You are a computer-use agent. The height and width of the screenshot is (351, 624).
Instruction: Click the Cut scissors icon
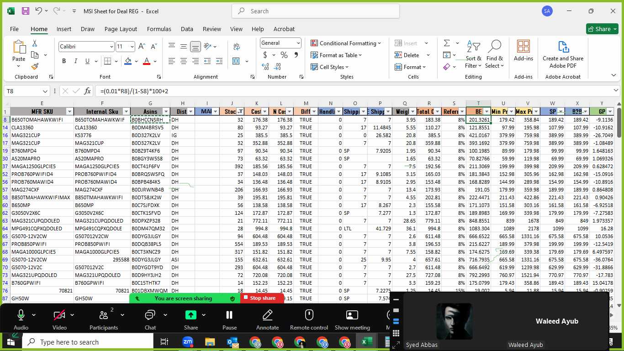point(35,43)
